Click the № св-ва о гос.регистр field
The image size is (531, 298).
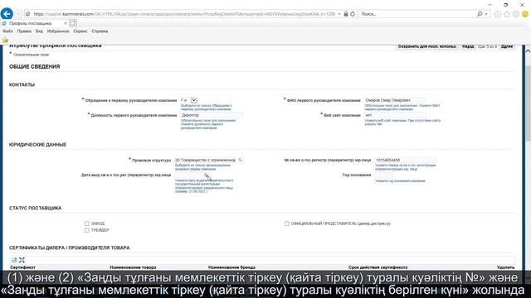click(406, 160)
